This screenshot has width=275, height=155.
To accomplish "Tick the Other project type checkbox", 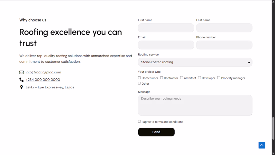I will 139,83.
